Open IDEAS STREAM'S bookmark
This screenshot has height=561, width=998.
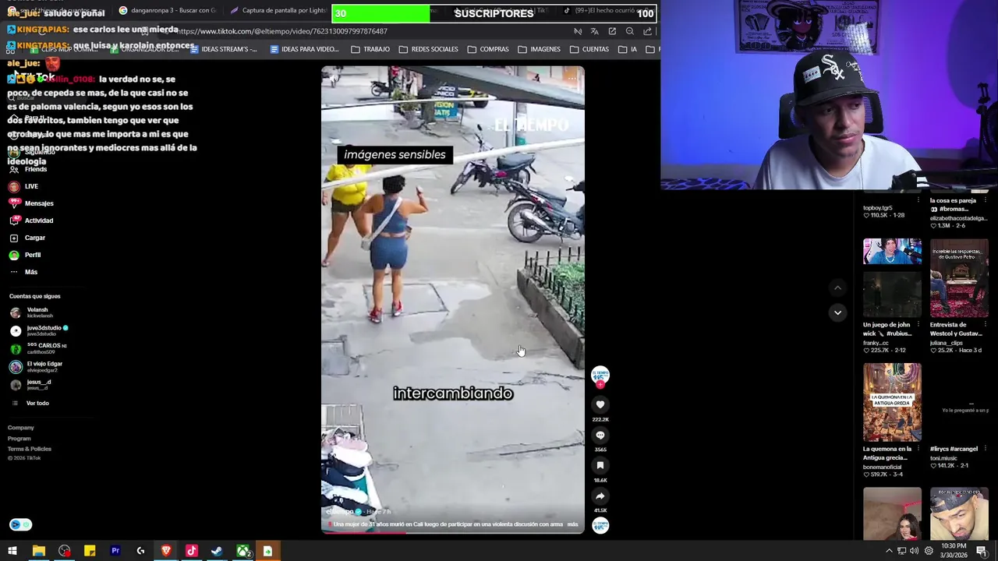223,49
